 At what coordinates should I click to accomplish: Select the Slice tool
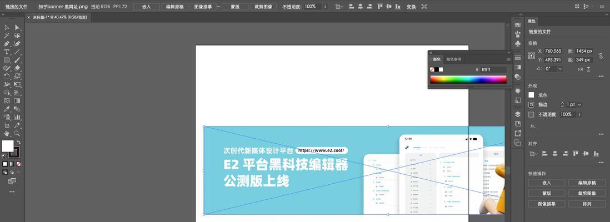tap(17, 125)
